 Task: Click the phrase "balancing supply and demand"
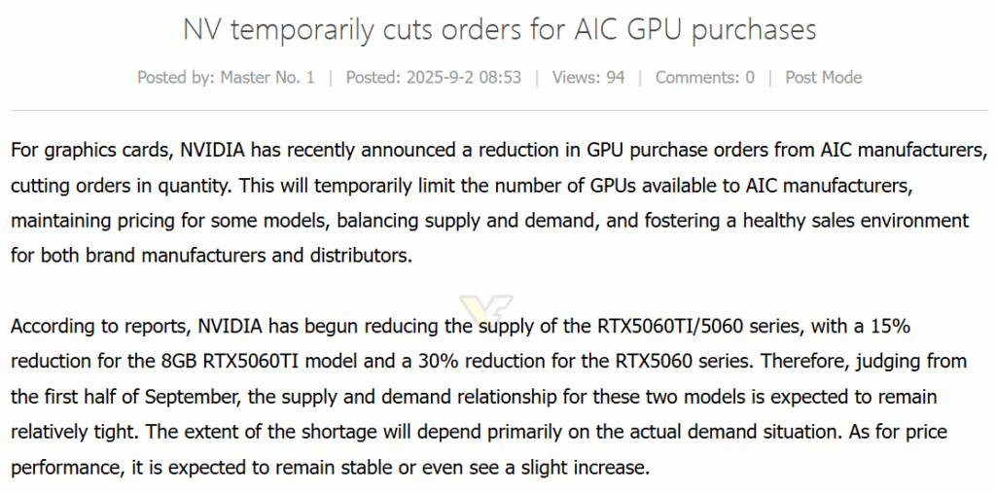(x=468, y=221)
